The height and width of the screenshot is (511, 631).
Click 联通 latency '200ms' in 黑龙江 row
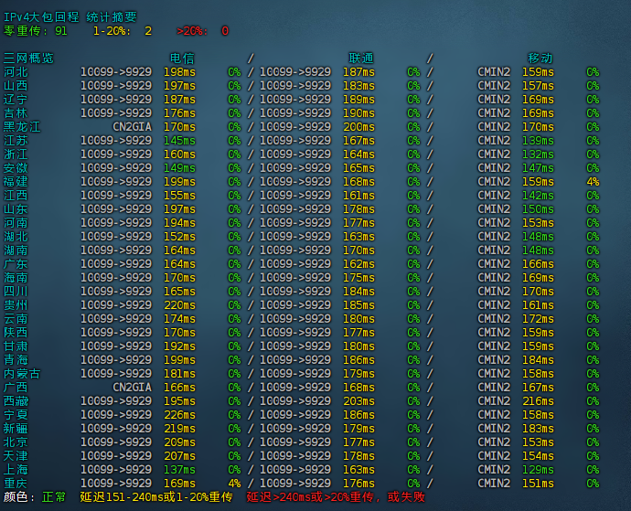358,127
